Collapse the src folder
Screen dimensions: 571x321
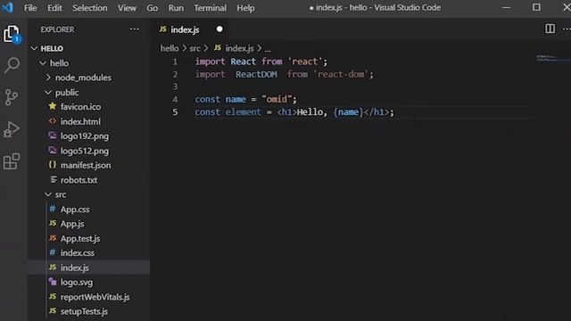(x=47, y=194)
